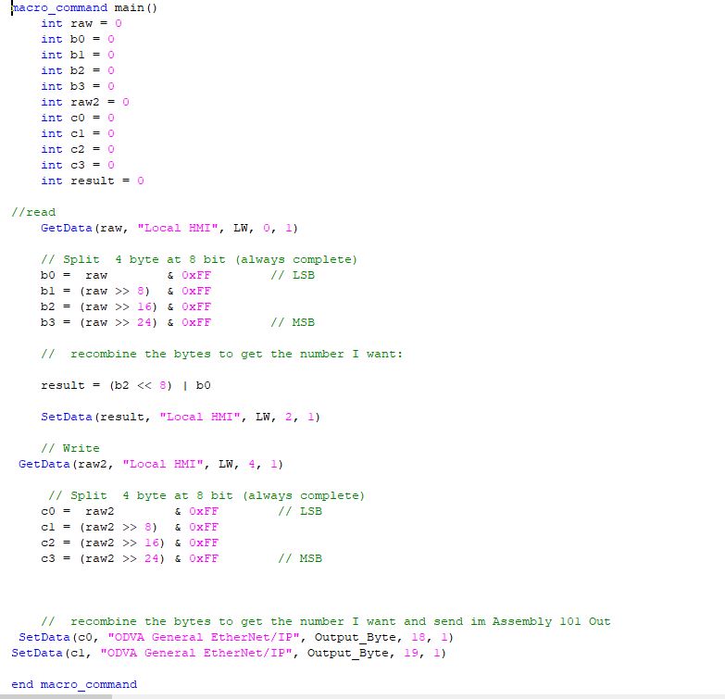The image size is (725, 699).
Task: Click the SetData(c0, Output_Byte, 18) line
Action: pos(235,637)
